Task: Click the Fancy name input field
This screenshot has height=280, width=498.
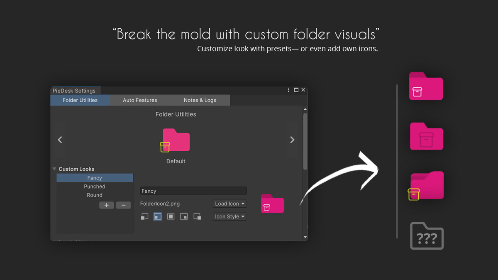Action: click(193, 191)
